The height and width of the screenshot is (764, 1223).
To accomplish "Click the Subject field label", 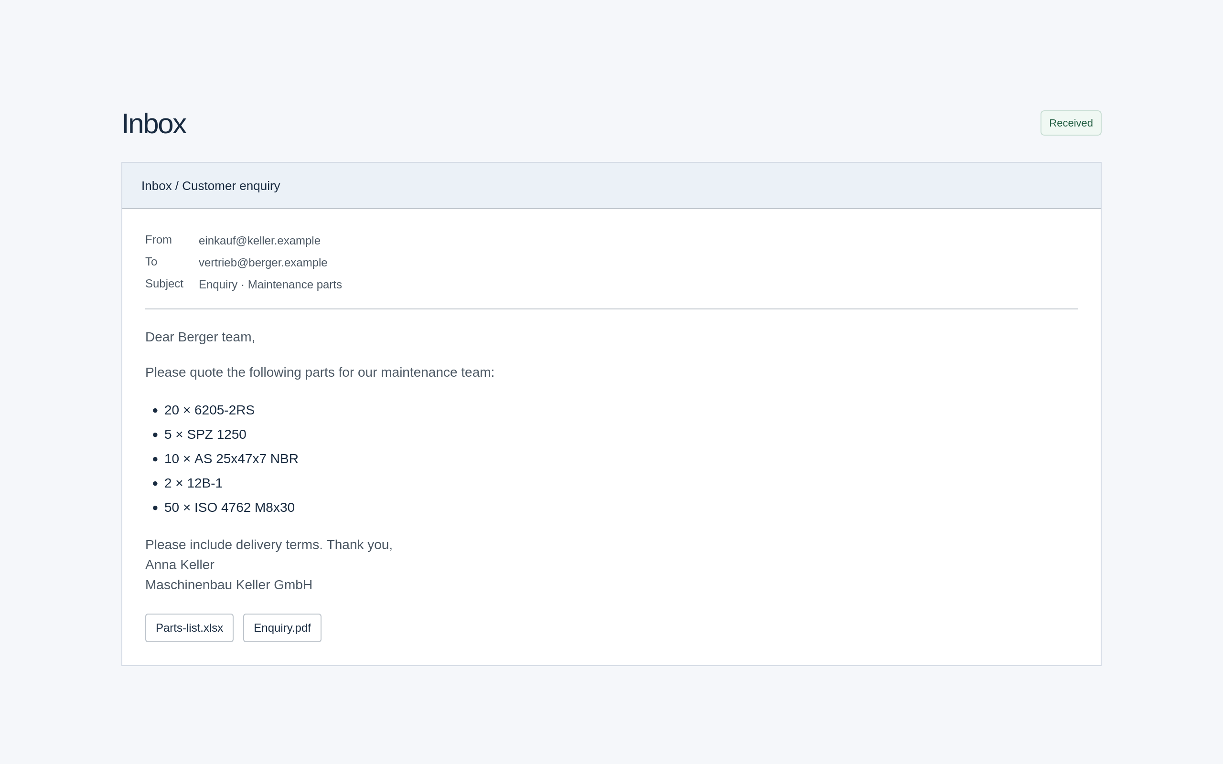I will pos(164,284).
